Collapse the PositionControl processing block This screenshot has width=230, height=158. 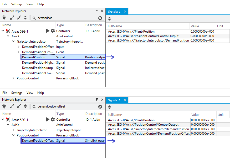[13, 135]
